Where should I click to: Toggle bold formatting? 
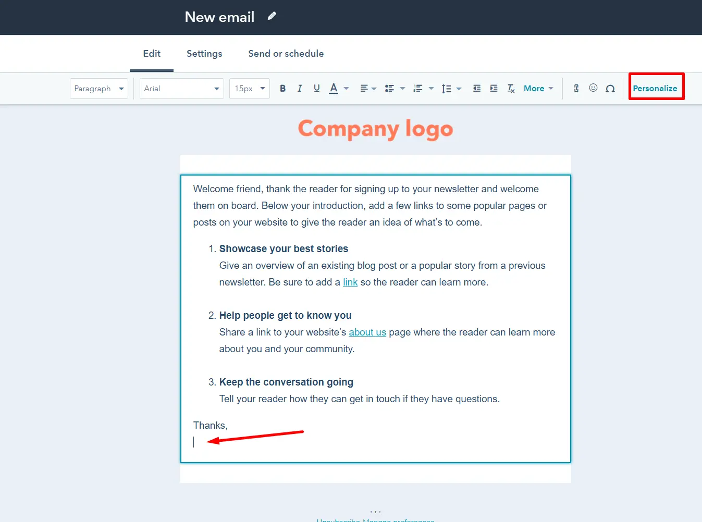pos(282,88)
